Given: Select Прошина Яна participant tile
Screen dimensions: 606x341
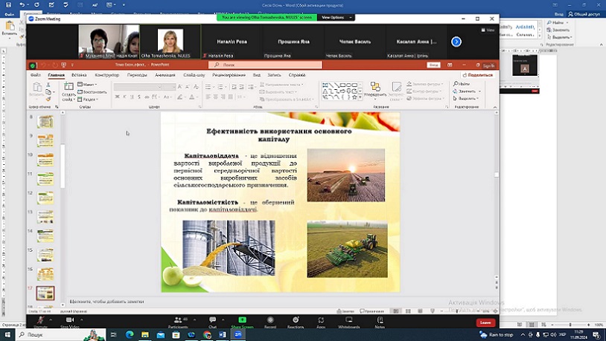Looking at the screenshot, I should coord(293,42).
